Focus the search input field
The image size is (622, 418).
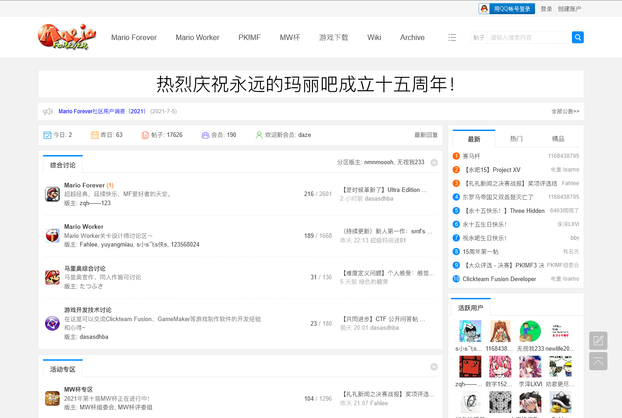pyautogui.click(x=530, y=37)
